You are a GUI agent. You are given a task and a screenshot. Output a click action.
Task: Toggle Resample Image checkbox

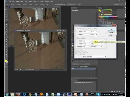point(76,54)
